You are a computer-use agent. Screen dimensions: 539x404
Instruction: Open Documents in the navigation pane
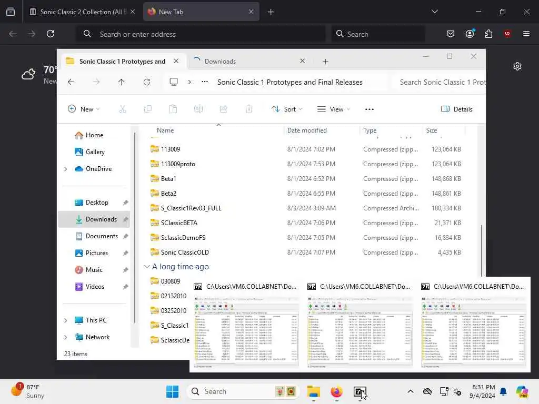[94, 236]
